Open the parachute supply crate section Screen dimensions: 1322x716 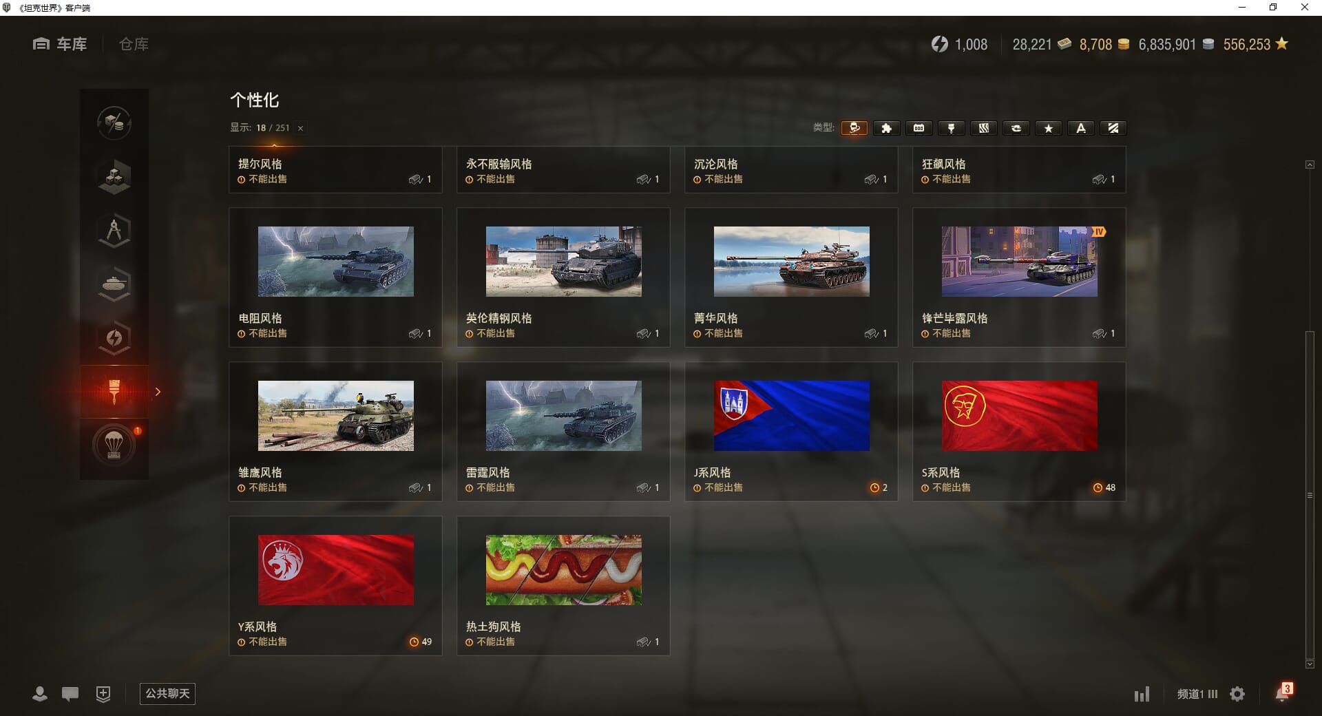point(114,445)
